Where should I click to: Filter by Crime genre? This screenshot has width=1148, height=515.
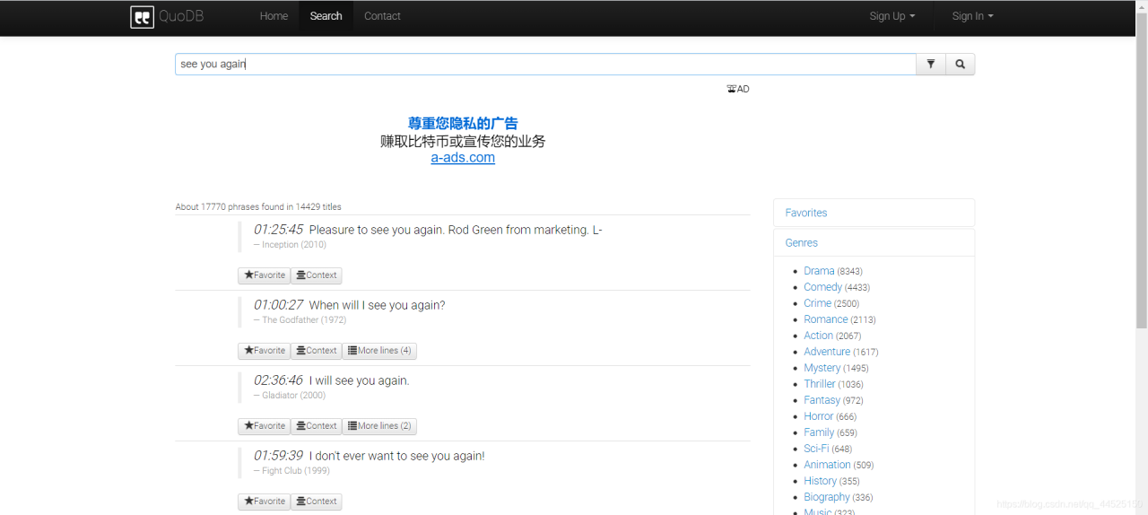[817, 303]
